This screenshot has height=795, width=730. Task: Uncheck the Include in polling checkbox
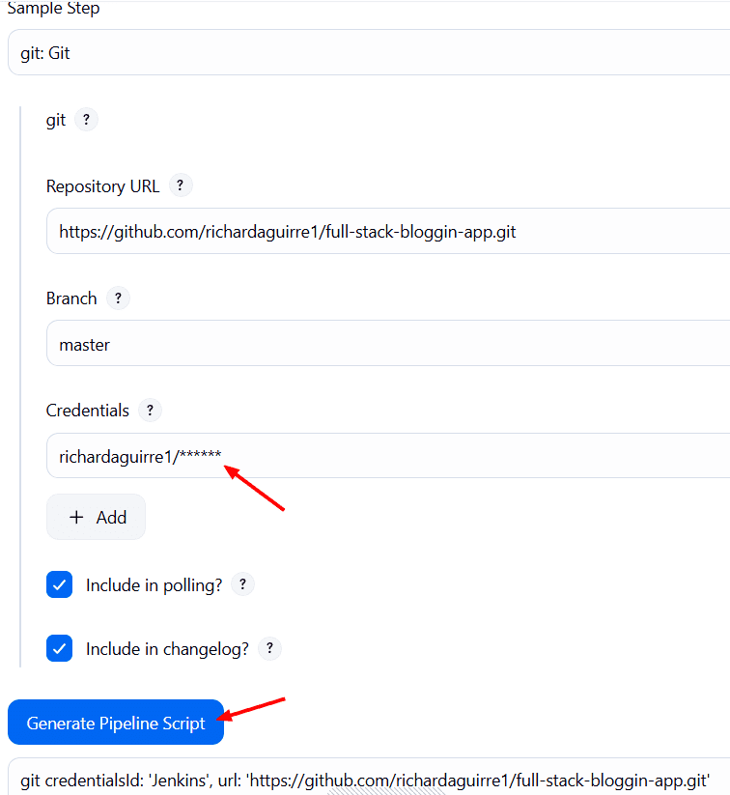(x=59, y=584)
